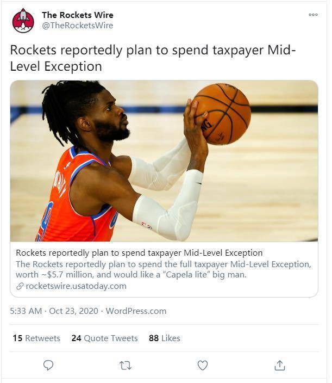Open the basketball player article image
The image size is (332, 383).
click(x=164, y=160)
